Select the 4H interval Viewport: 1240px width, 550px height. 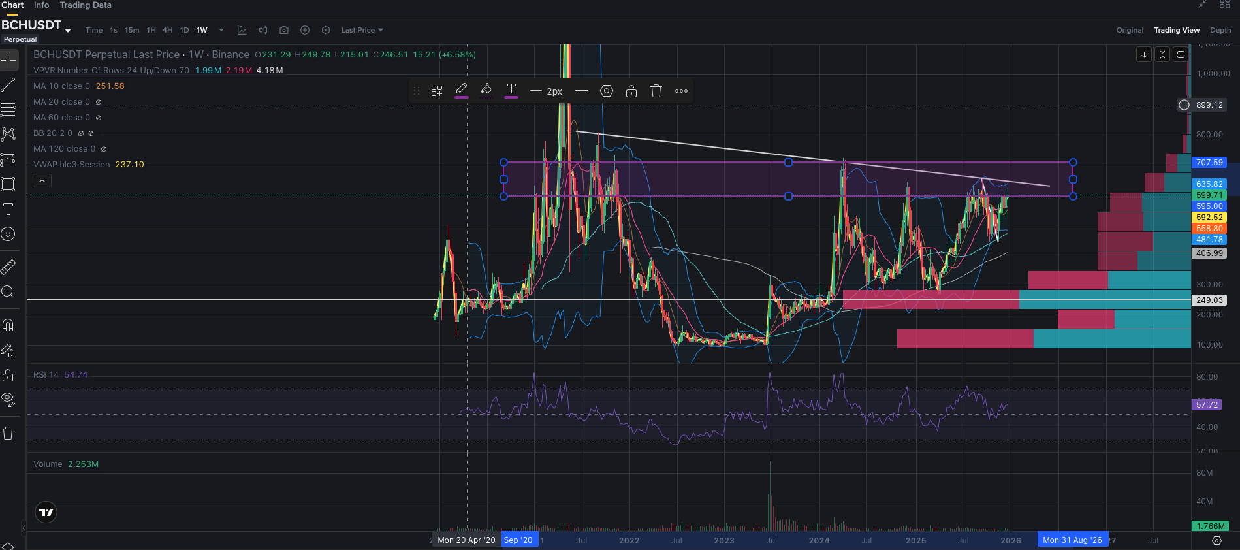coord(168,30)
